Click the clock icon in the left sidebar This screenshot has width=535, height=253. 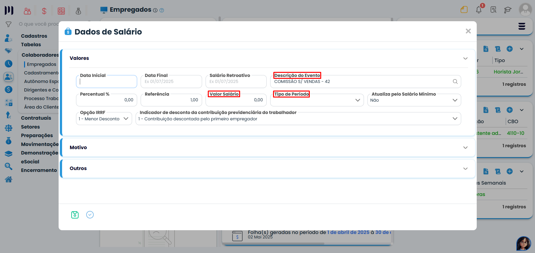click(9, 64)
